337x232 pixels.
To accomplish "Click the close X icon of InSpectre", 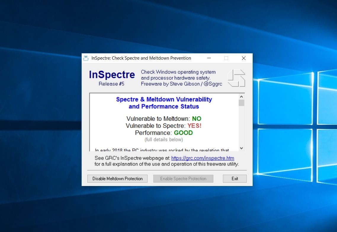I will click(243, 58).
